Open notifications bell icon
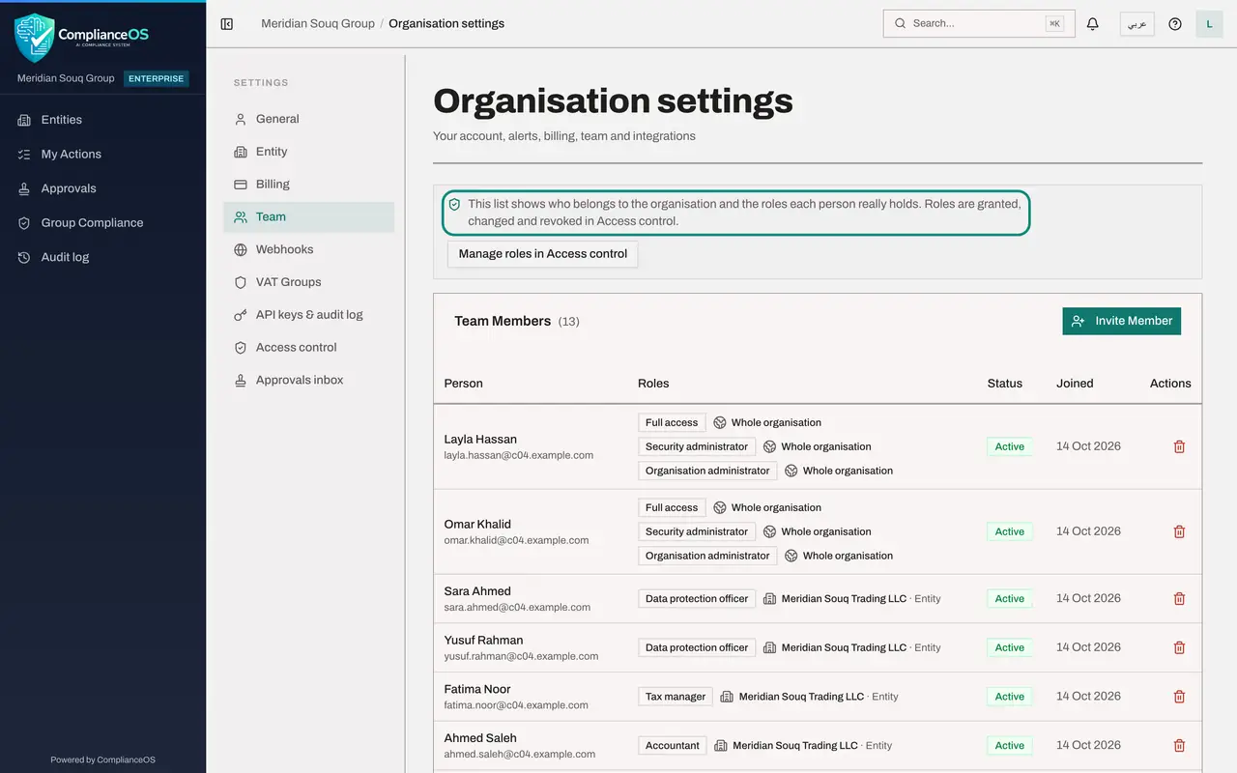Image resolution: width=1237 pixels, height=773 pixels. [1093, 24]
